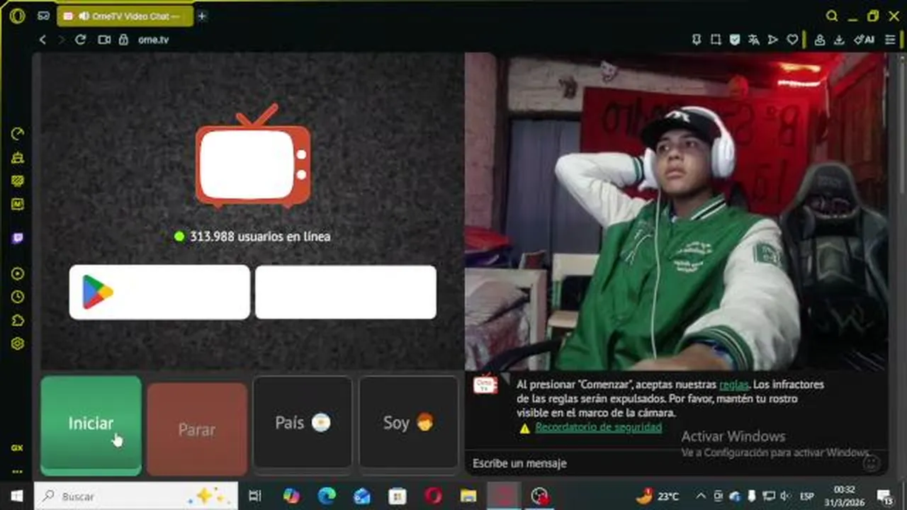
Task: Open the camera permission indicator in address bar
Action: click(x=104, y=40)
